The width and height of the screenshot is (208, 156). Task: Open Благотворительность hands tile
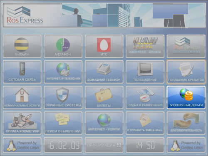186,123
